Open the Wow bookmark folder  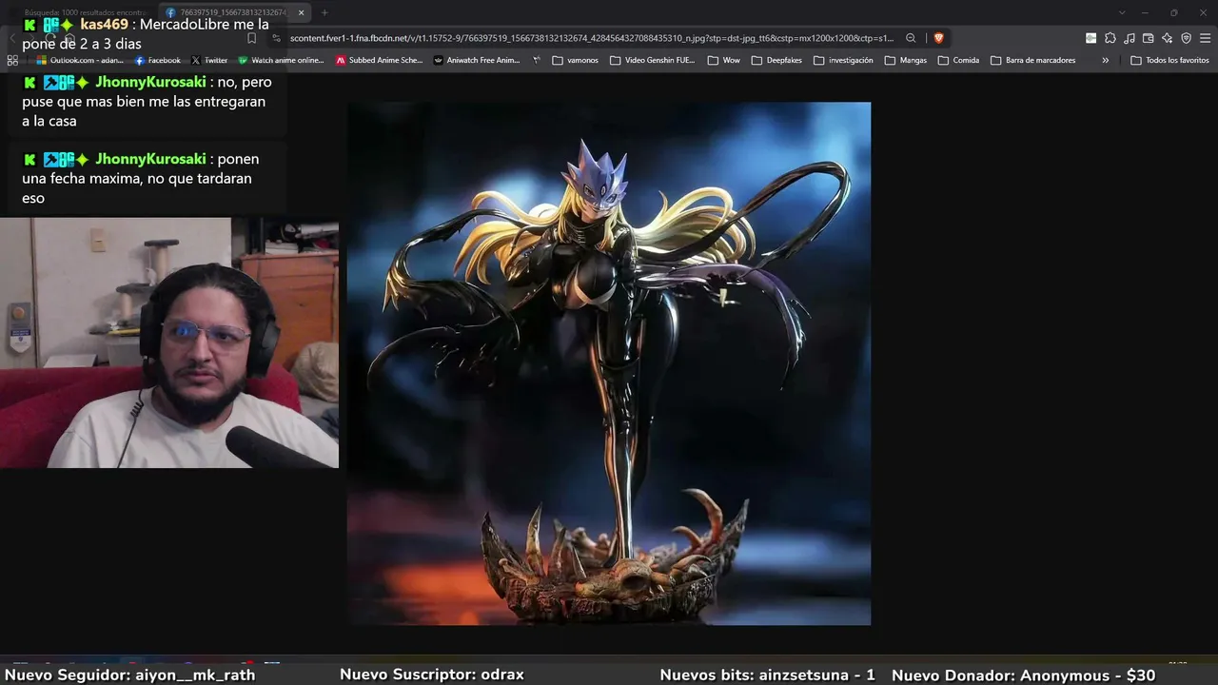[723, 60]
